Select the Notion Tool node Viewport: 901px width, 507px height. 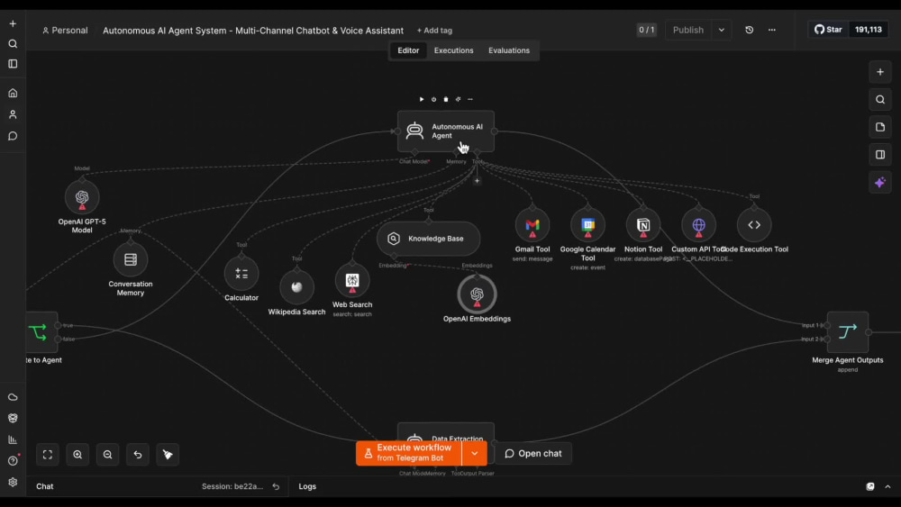pyautogui.click(x=643, y=225)
